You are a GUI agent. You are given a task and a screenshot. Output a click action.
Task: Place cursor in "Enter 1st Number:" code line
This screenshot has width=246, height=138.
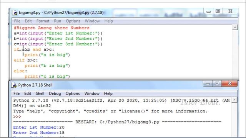pyautogui.click(x=58, y=33)
